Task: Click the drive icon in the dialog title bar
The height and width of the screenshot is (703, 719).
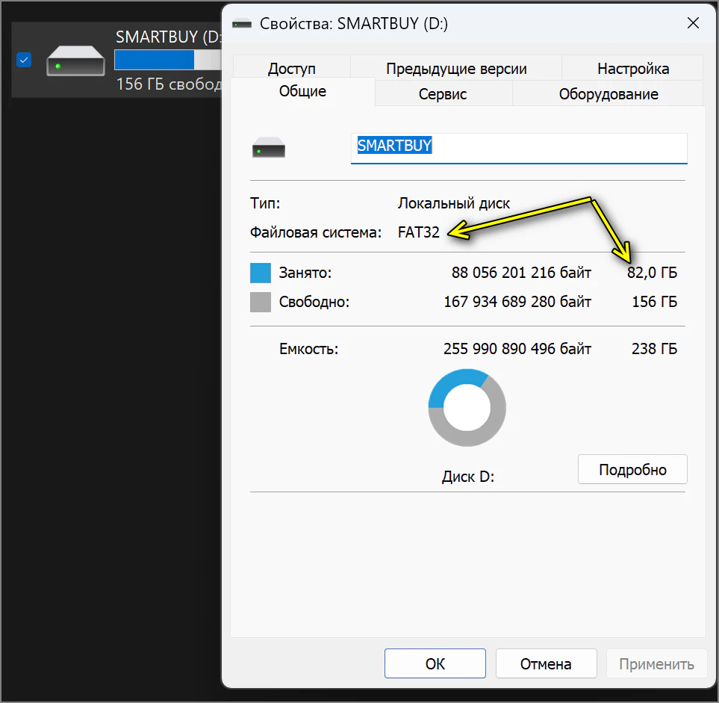Action: (x=242, y=24)
